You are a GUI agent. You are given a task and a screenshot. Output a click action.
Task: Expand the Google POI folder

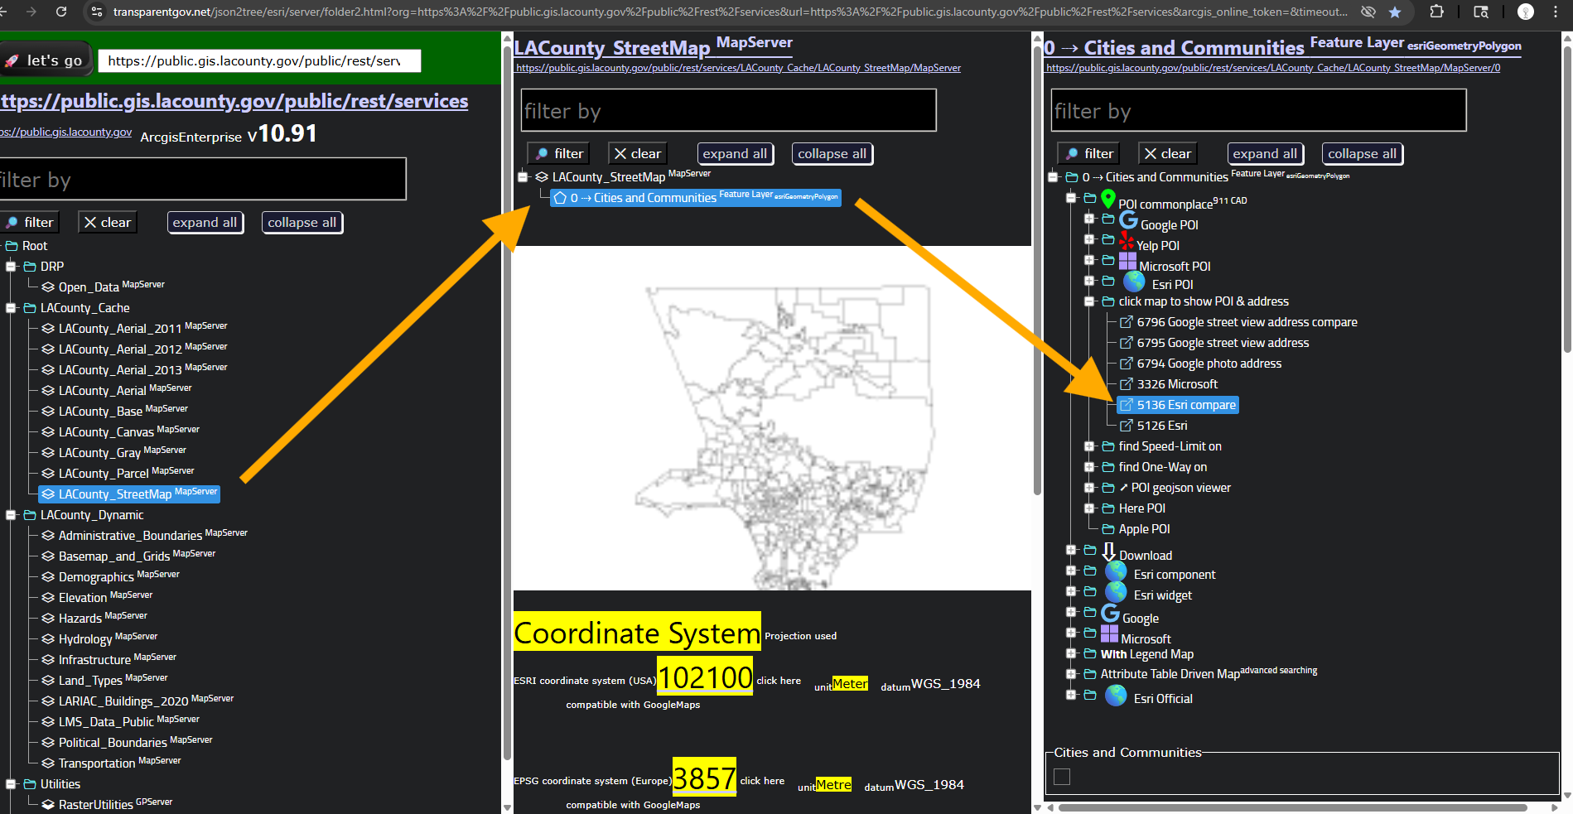coord(1089,219)
